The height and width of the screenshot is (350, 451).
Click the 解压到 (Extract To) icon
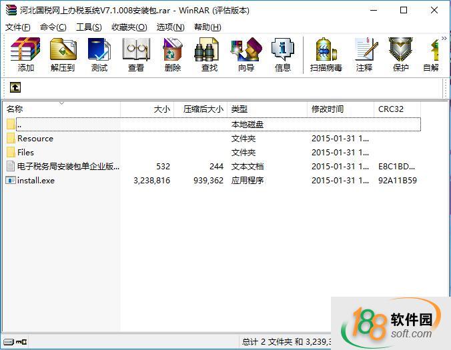[x=63, y=55]
